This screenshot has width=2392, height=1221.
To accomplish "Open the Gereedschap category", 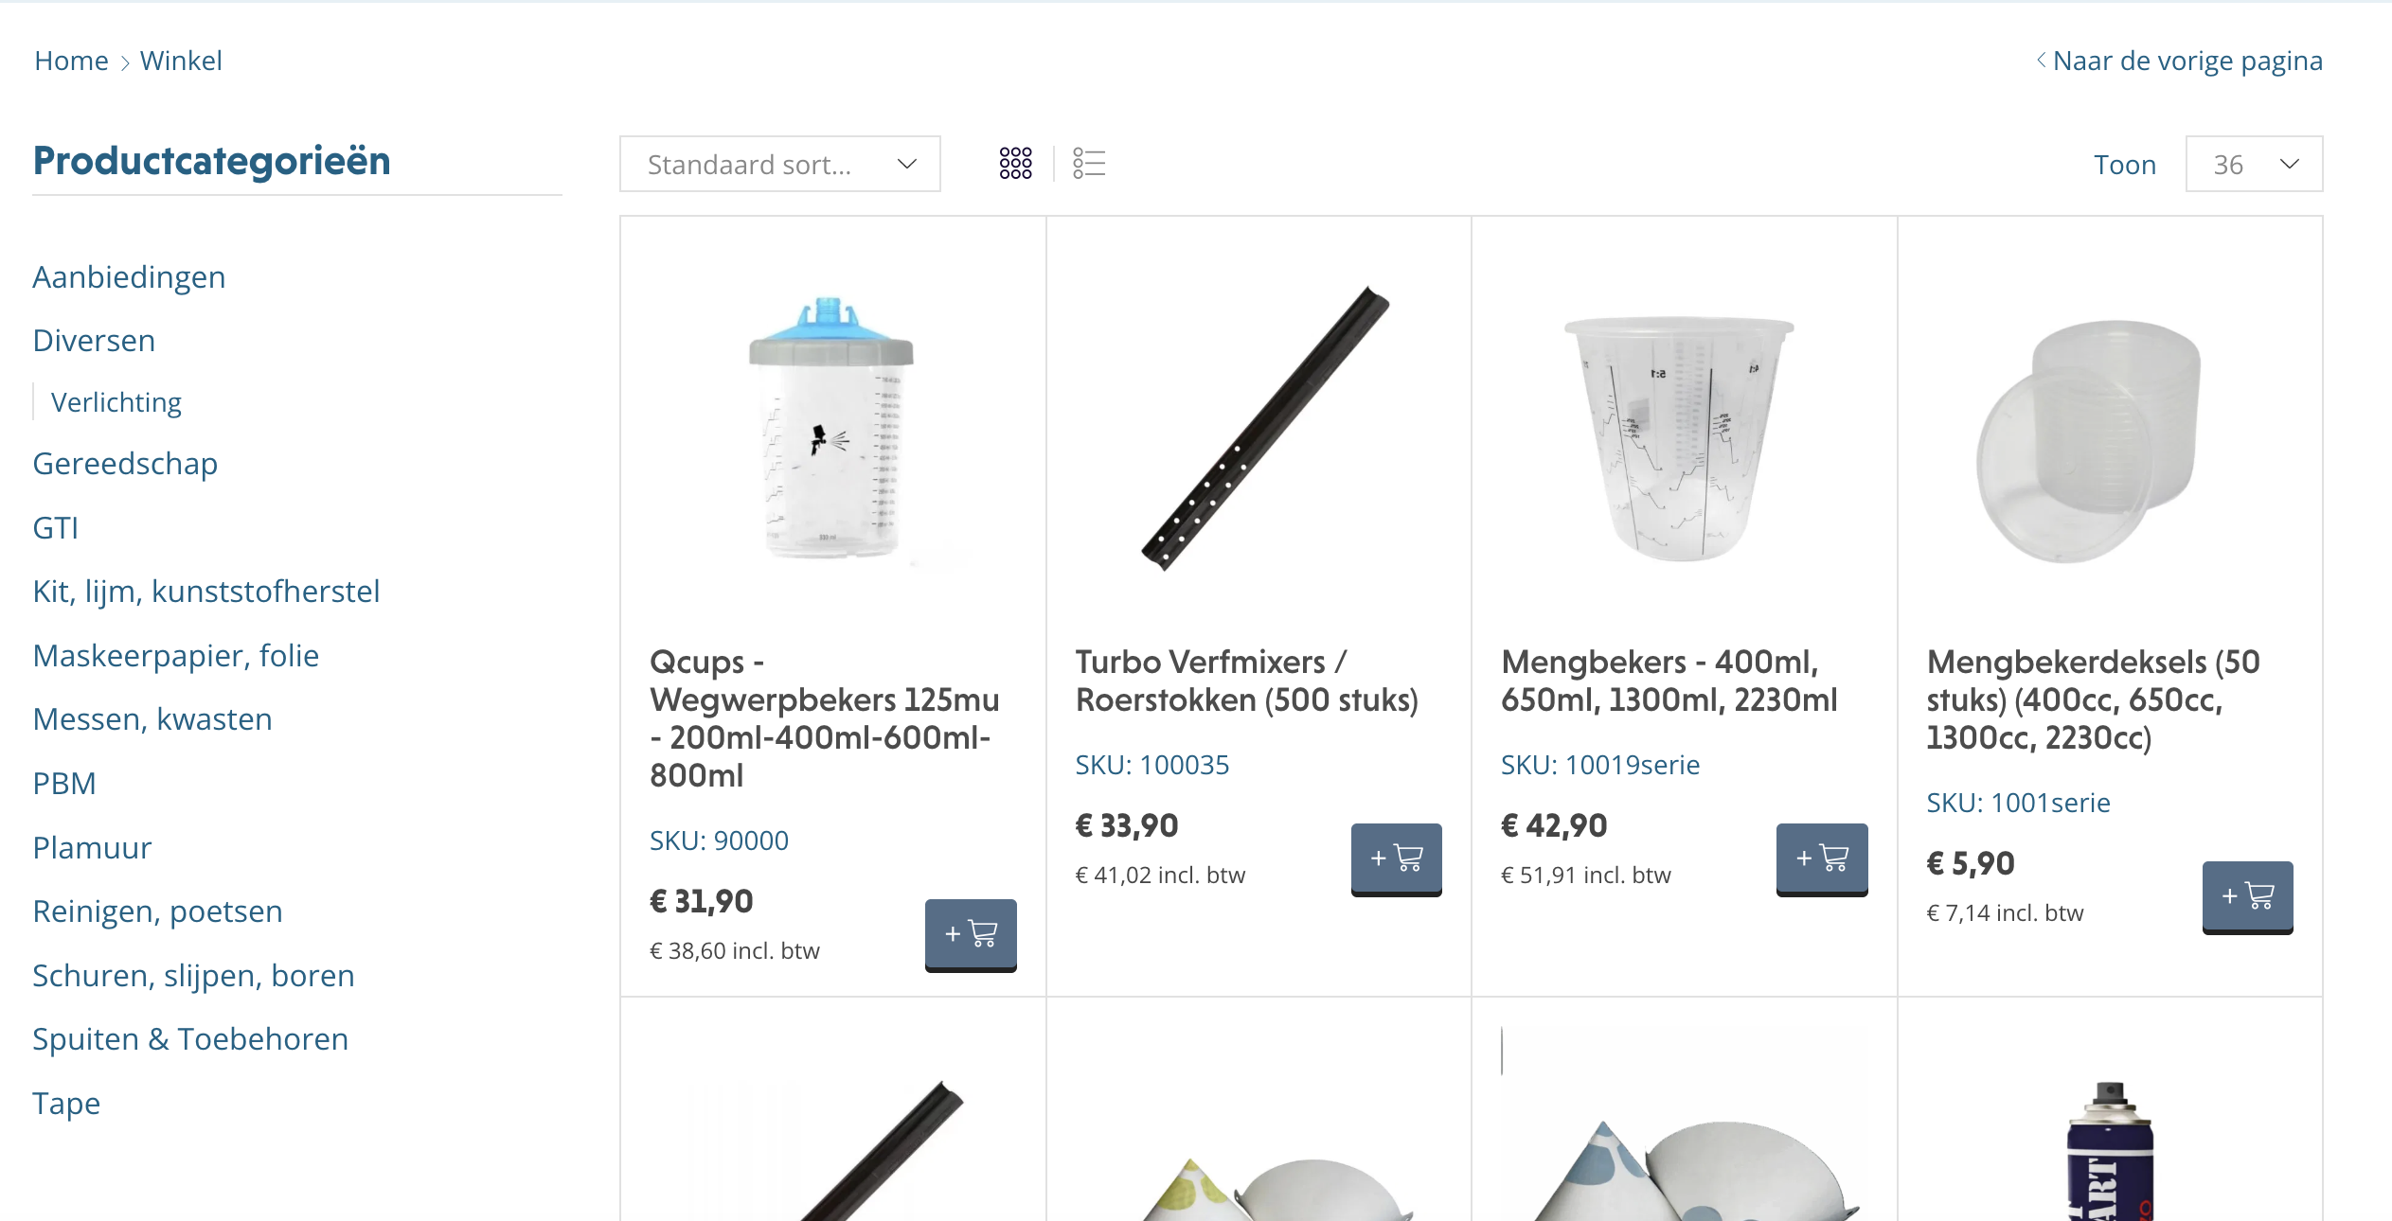I will (125, 463).
